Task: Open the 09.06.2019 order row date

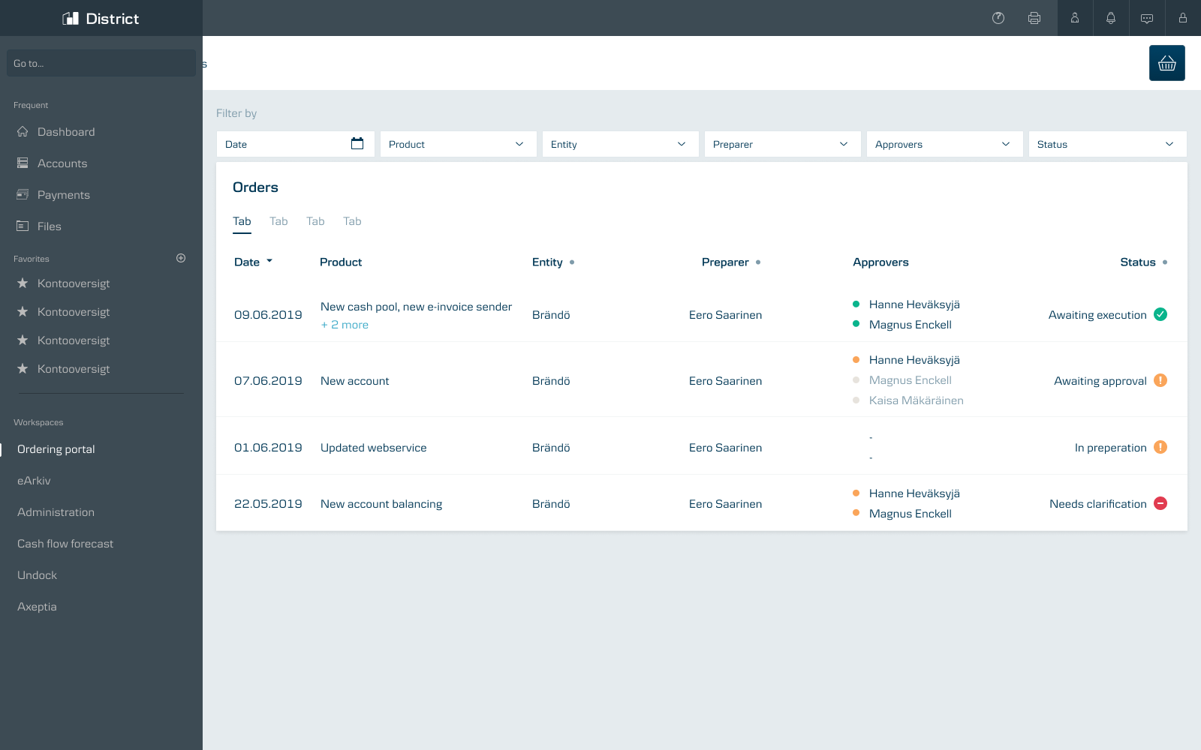Action: (x=268, y=315)
